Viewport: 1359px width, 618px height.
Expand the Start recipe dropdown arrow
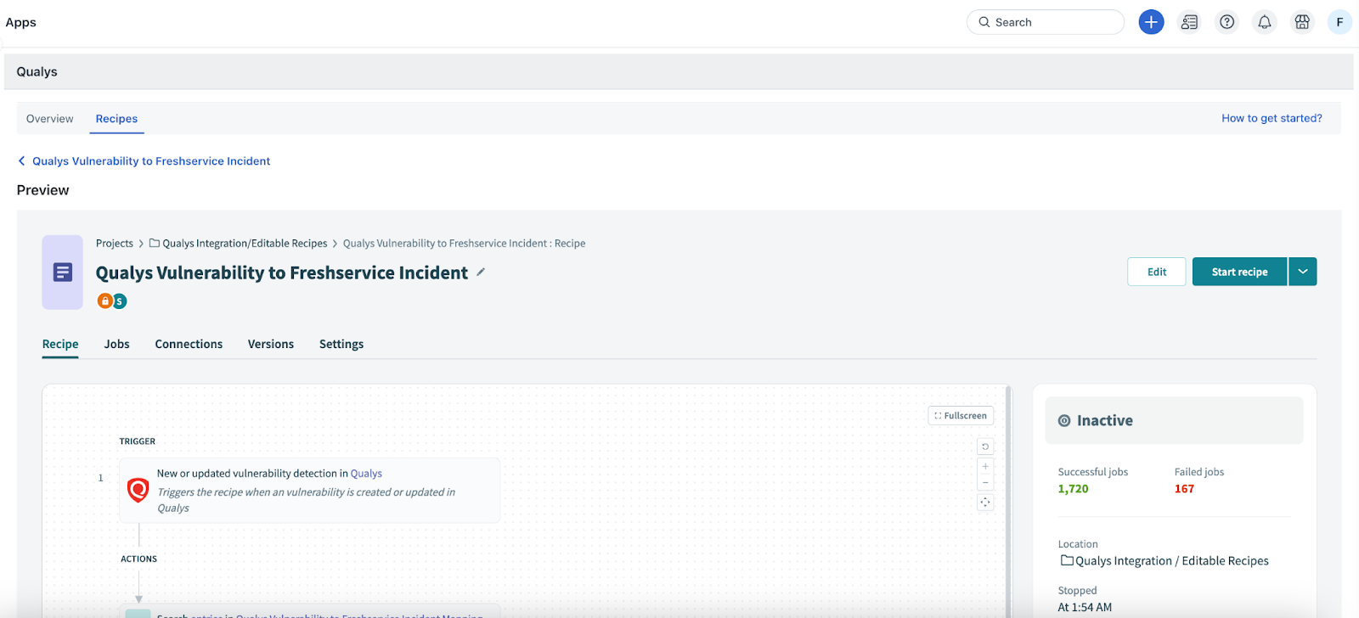click(x=1303, y=272)
